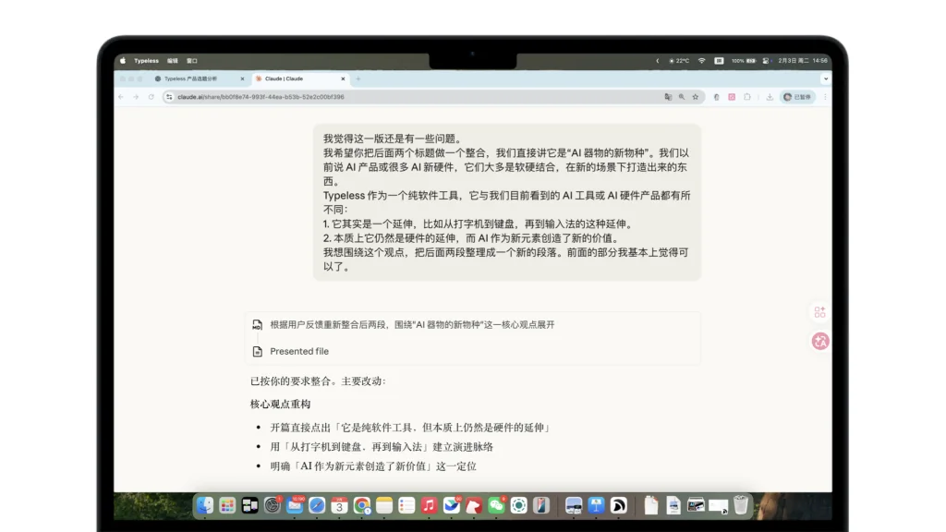The image size is (946, 532).
Task: Open the Music app from the Dock
Action: (x=428, y=505)
